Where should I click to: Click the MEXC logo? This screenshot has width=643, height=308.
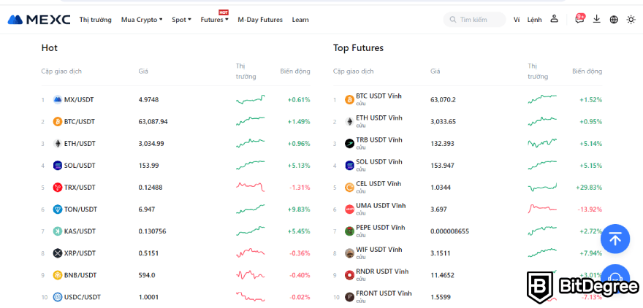(x=39, y=20)
